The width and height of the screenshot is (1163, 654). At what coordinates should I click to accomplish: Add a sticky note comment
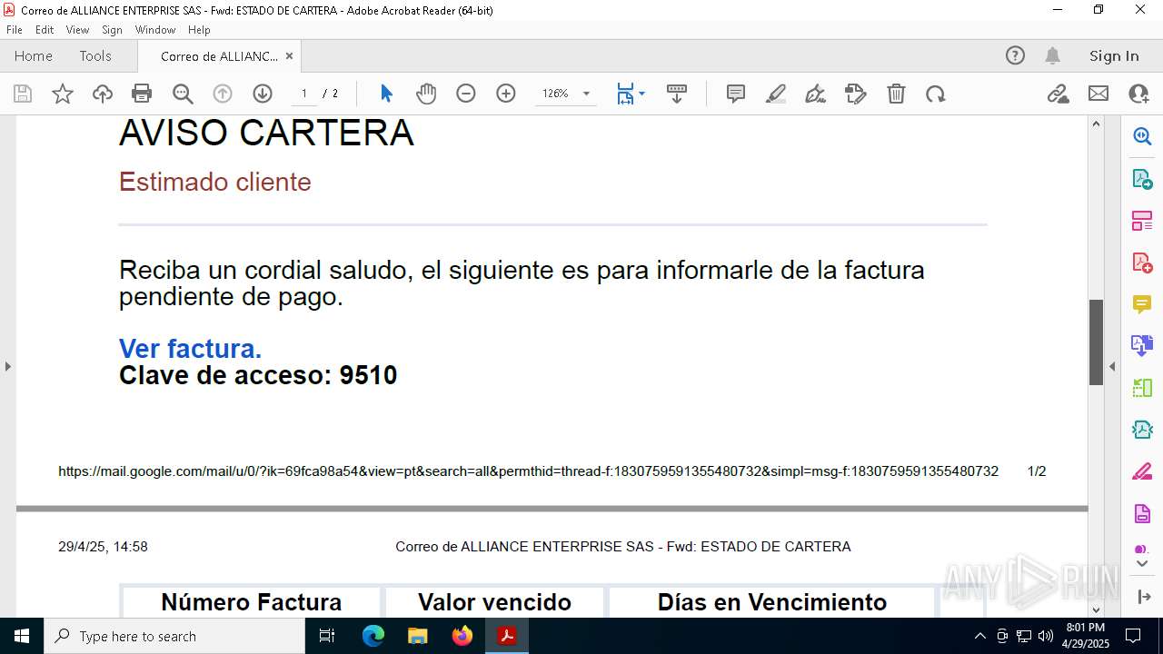click(x=736, y=94)
